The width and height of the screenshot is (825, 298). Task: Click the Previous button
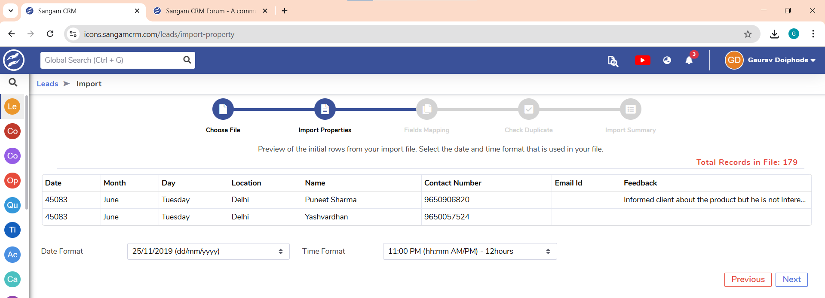point(748,280)
